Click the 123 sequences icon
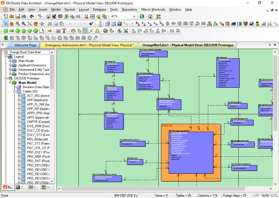This screenshot has height=198, width=279. (x=221, y=24)
